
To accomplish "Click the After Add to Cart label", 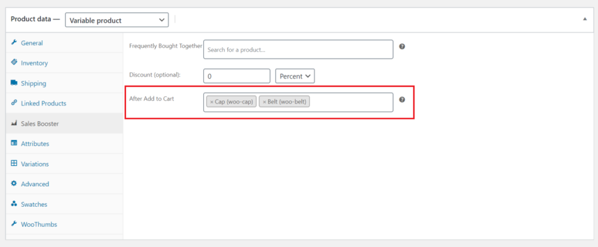I will (x=152, y=98).
